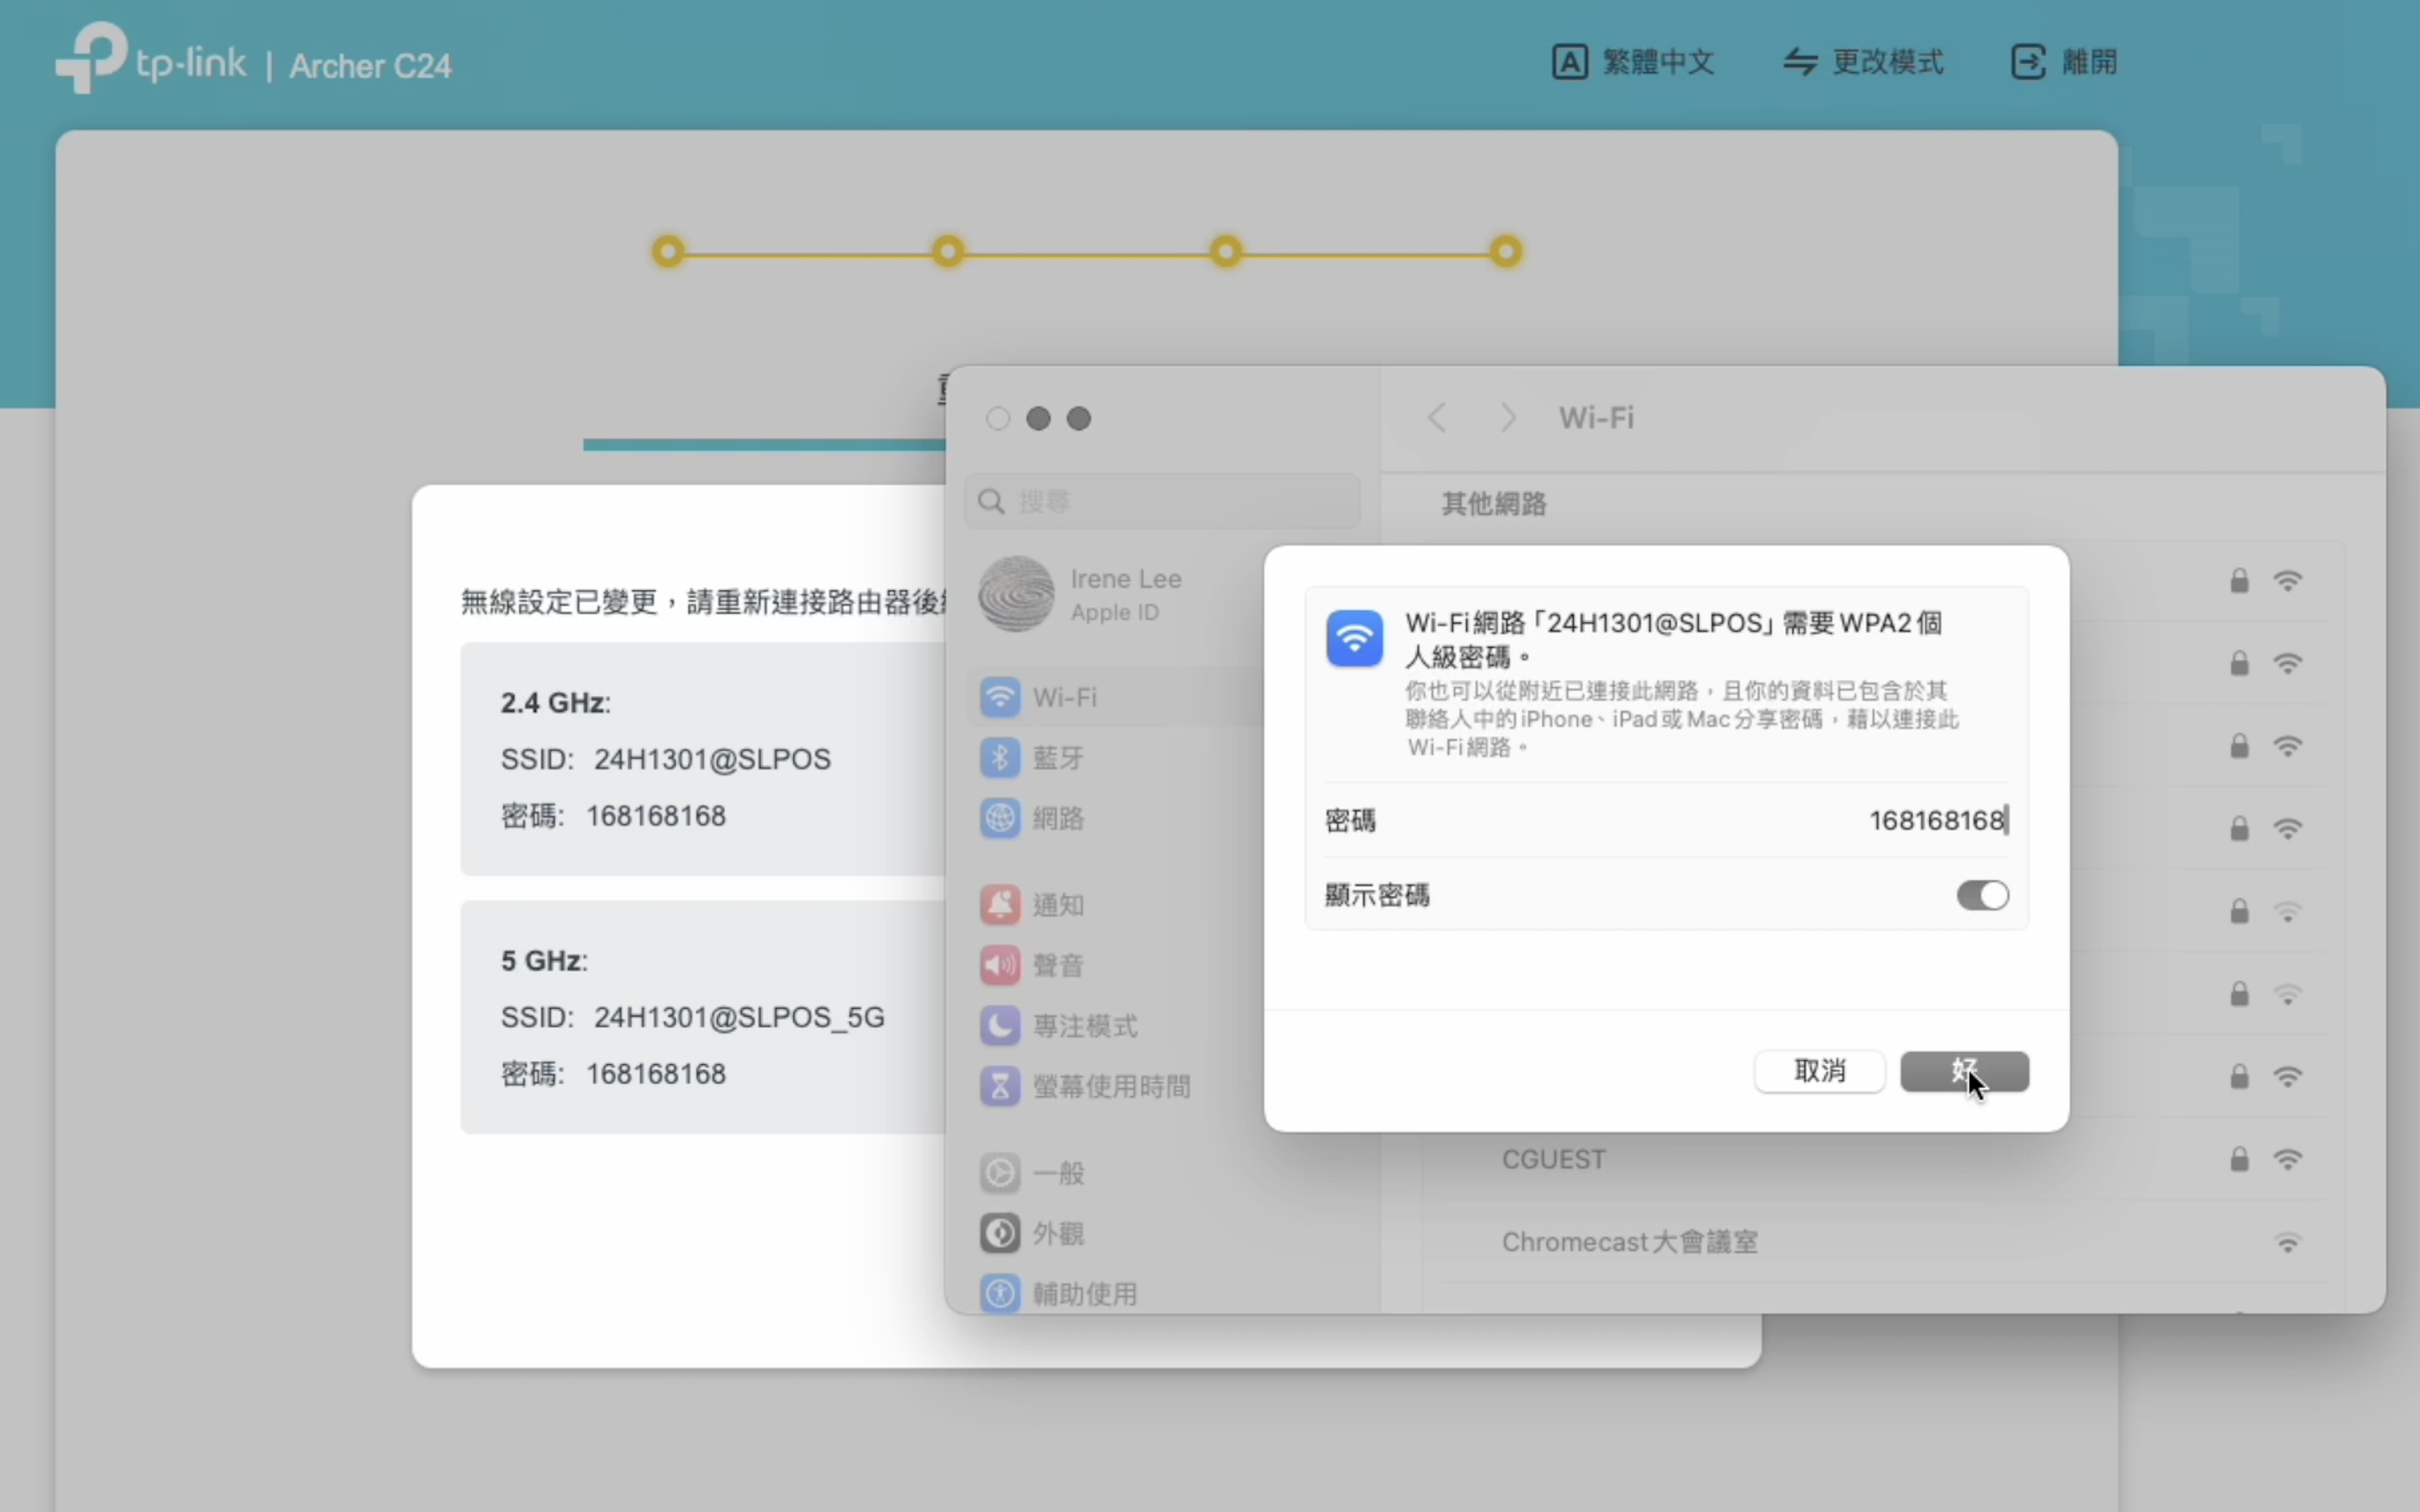2420x1512 pixels.
Task: Click the second setup progress step dot
Action: (947, 251)
